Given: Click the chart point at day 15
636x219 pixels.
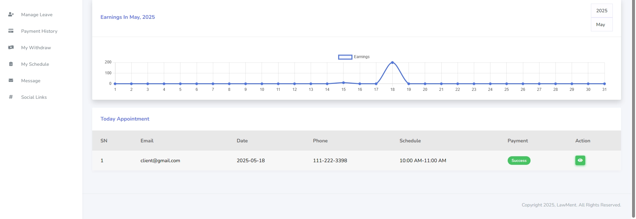Looking at the screenshot, I should coord(344,83).
